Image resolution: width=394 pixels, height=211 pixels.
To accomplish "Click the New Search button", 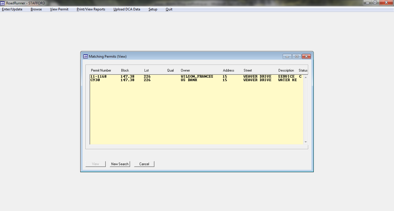I will [x=120, y=164].
